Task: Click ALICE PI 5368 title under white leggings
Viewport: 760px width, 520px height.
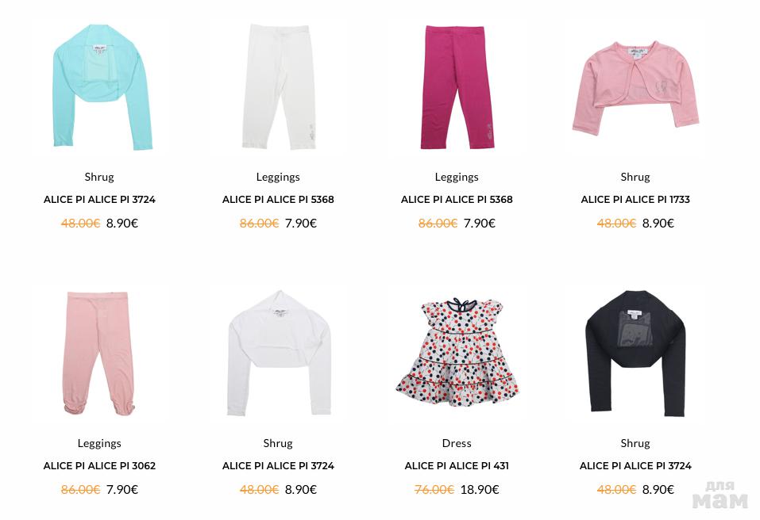Action: tap(278, 199)
